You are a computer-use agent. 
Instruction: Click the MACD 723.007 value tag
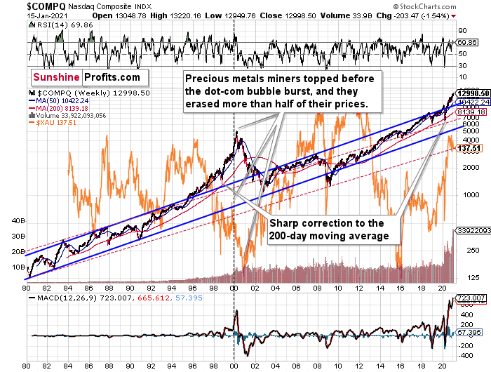(x=471, y=298)
